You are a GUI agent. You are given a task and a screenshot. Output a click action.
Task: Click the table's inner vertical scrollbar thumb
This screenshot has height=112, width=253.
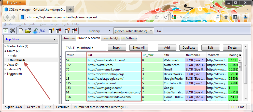click(240, 66)
